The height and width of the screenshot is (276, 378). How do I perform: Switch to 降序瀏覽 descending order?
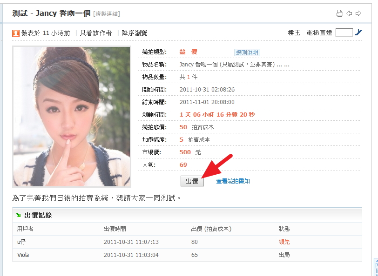coord(135,33)
